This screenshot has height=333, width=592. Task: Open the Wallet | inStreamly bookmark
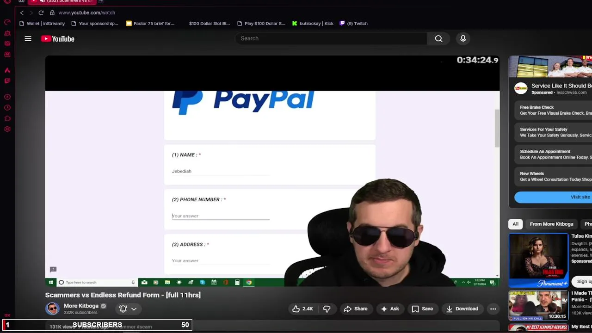[x=42, y=24]
